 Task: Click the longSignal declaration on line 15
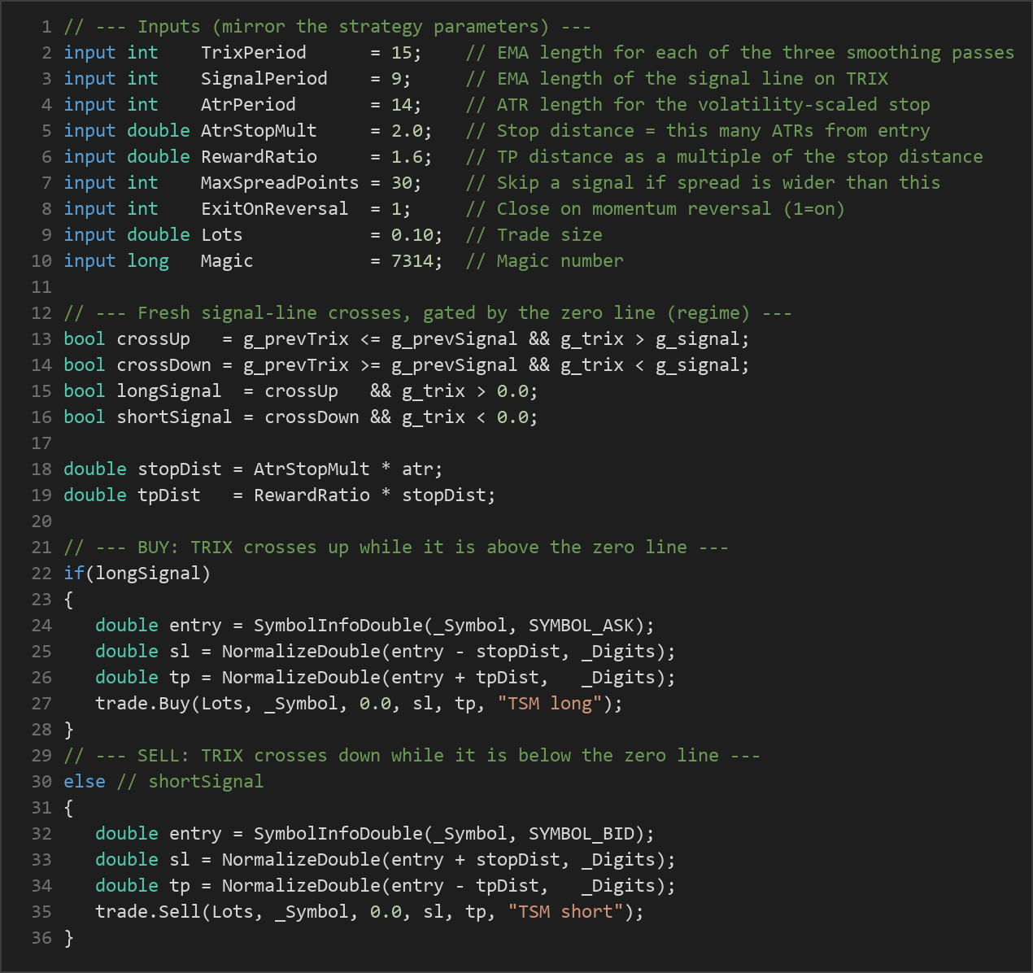tap(169, 391)
